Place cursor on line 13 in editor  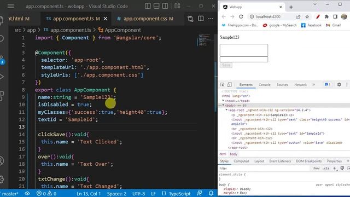pyautogui.click(x=116, y=127)
